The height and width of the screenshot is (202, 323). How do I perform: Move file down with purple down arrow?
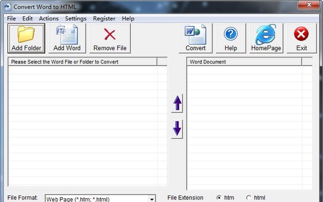pos(177,129)
